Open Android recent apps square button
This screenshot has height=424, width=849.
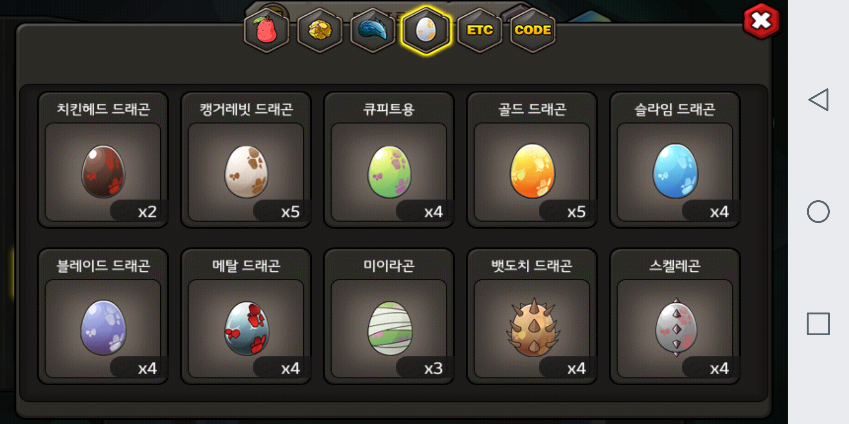pos(818,324)
